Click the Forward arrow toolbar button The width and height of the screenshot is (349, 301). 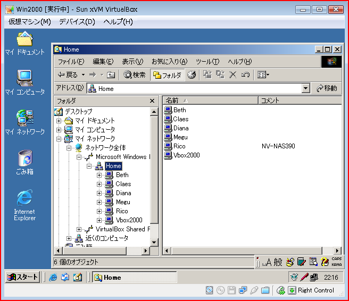(x=93, y=75)
